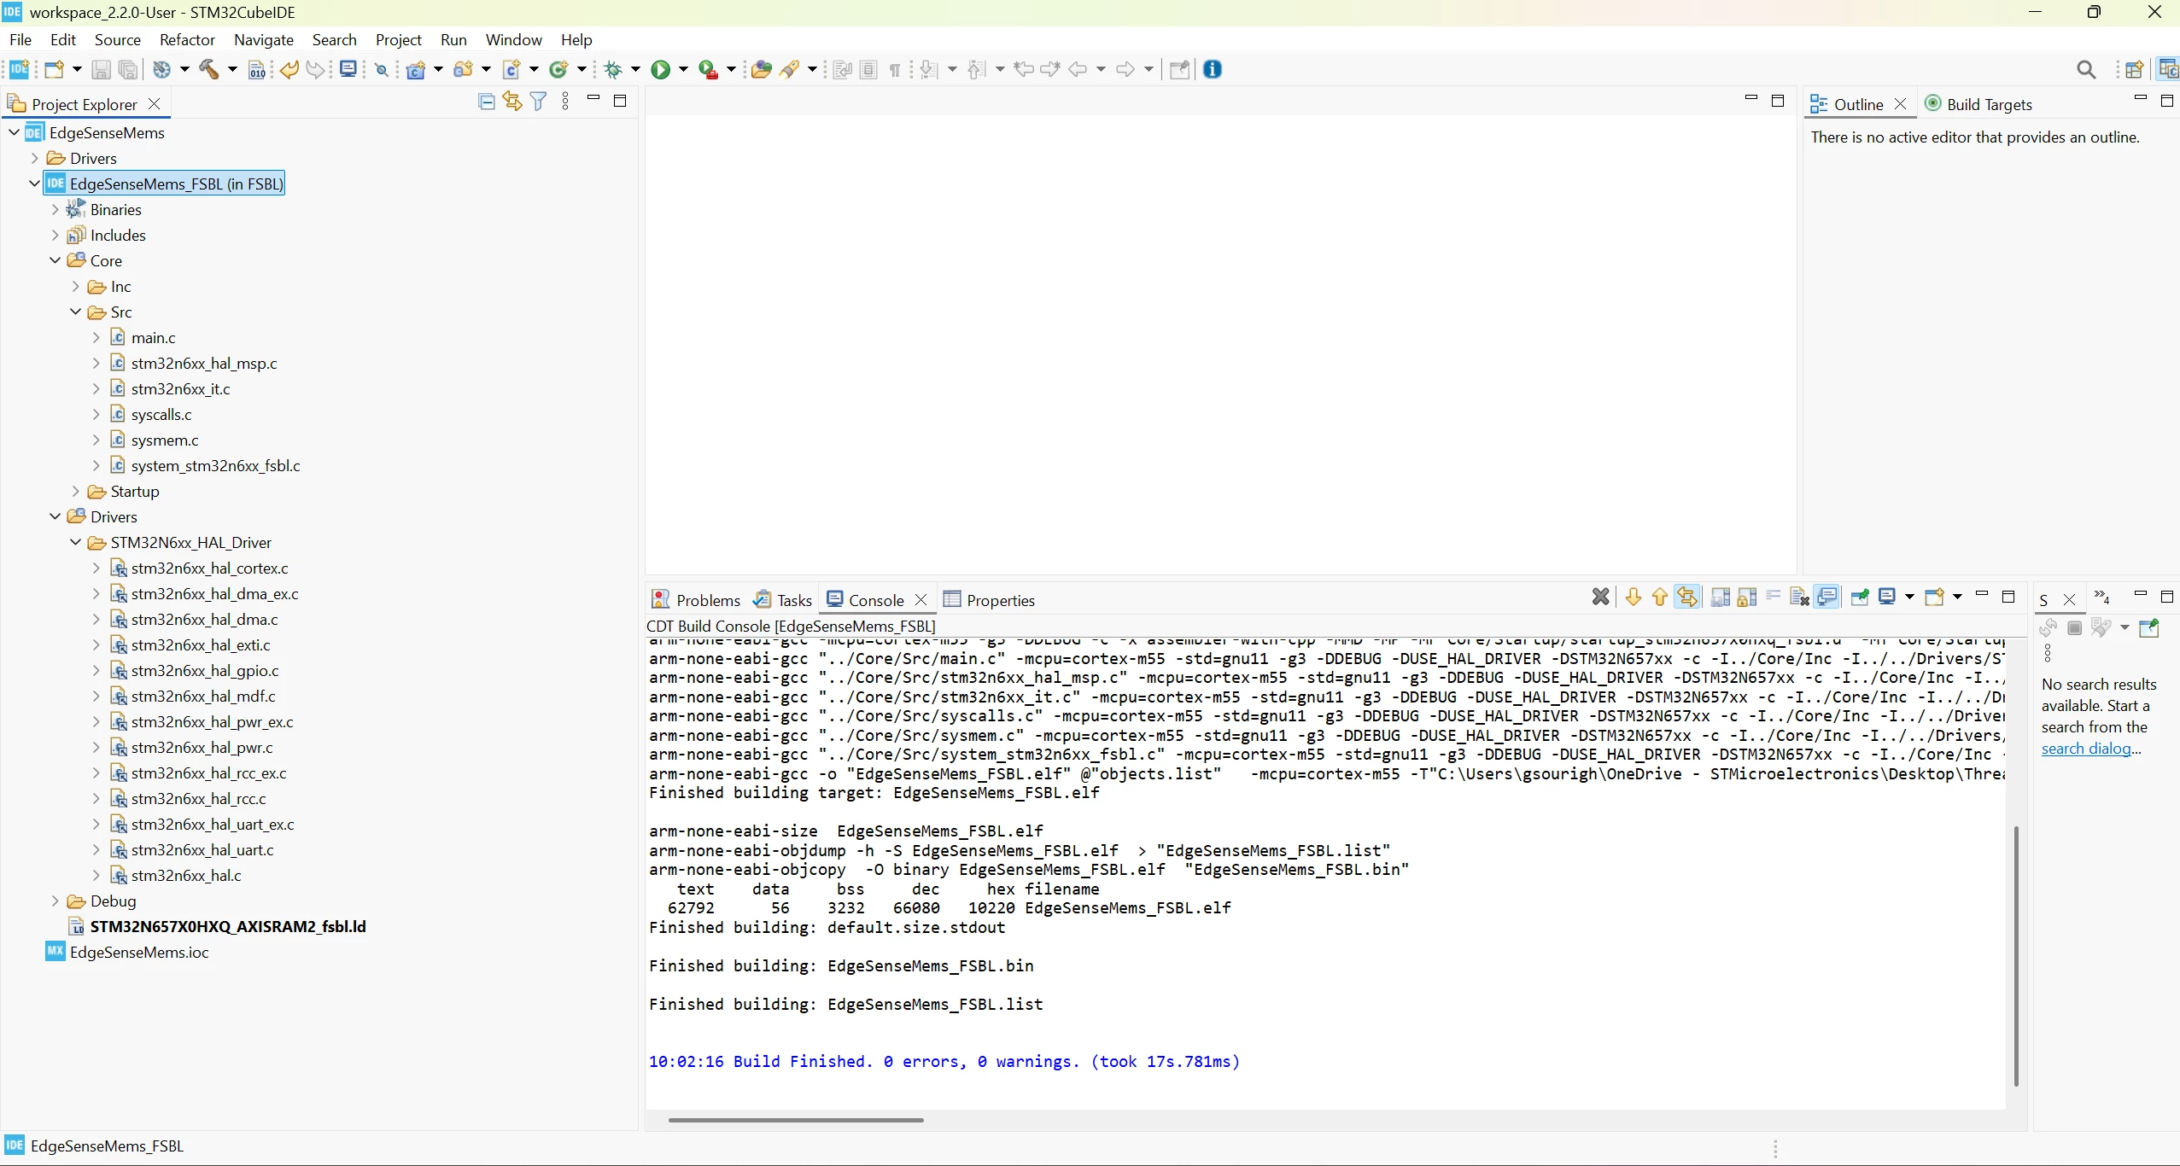Click the New wizard icon in toolbar

pyautogui.click(x=54, y=70)
